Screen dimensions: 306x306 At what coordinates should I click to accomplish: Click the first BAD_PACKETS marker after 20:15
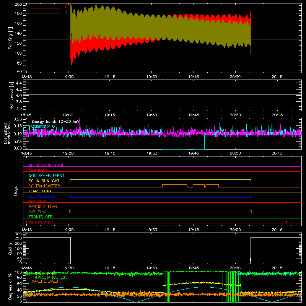tap(286, 222)
